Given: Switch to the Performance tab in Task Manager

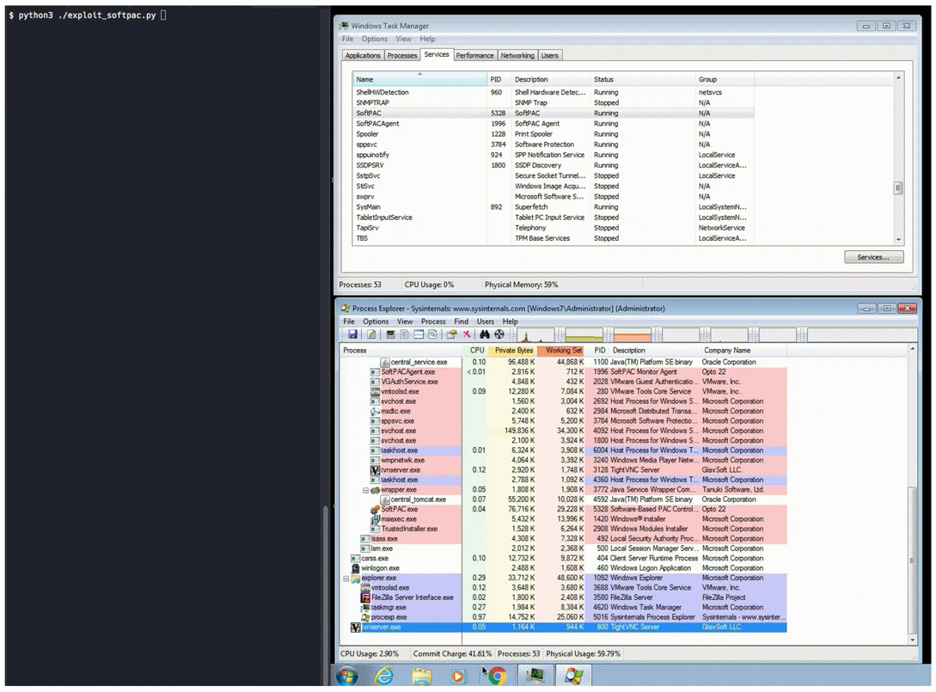Looking at the screenshot, I should pyautogui.click(x=474, y=55).
